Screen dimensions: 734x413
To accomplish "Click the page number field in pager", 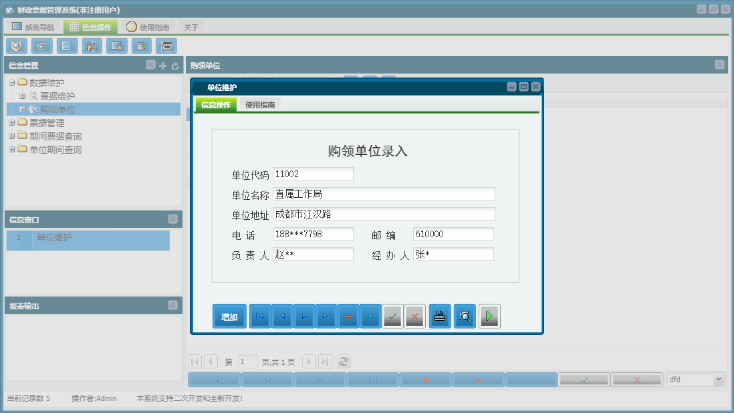I will point(247,362).
